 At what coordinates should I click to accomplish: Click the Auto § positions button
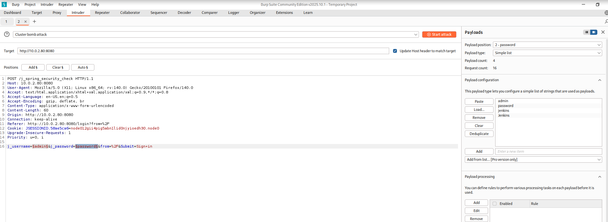[83, 67]
